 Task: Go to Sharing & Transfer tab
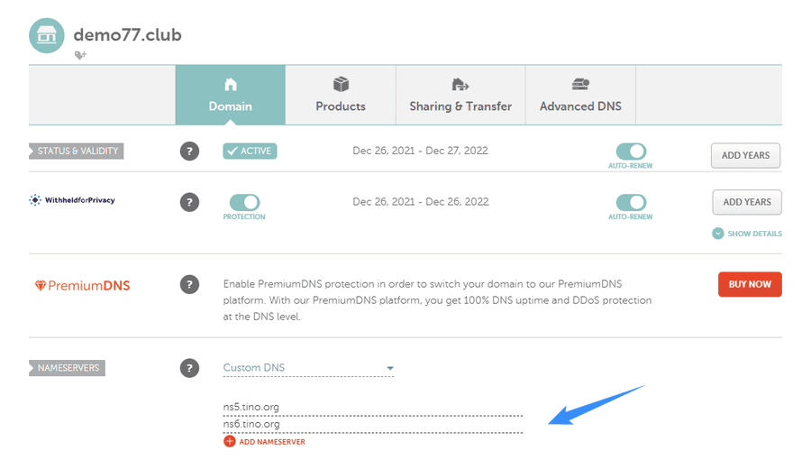(460, 96)
